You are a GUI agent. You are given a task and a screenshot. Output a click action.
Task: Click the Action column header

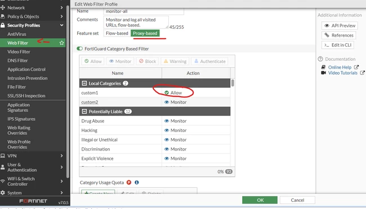(196, 73)
